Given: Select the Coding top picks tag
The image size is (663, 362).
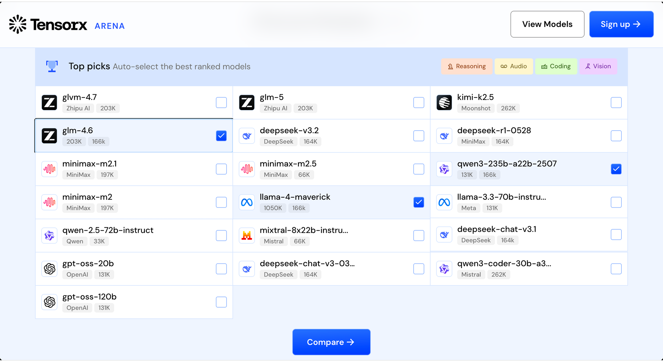Looking at the screenshot, I should pyautogui.click(x=556, y=66).
